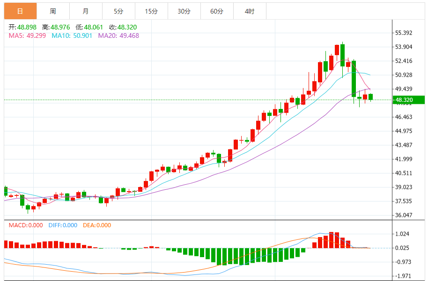Click the 高:48.976 high price value
Screen dimensions: 428x281
(56, 27)
